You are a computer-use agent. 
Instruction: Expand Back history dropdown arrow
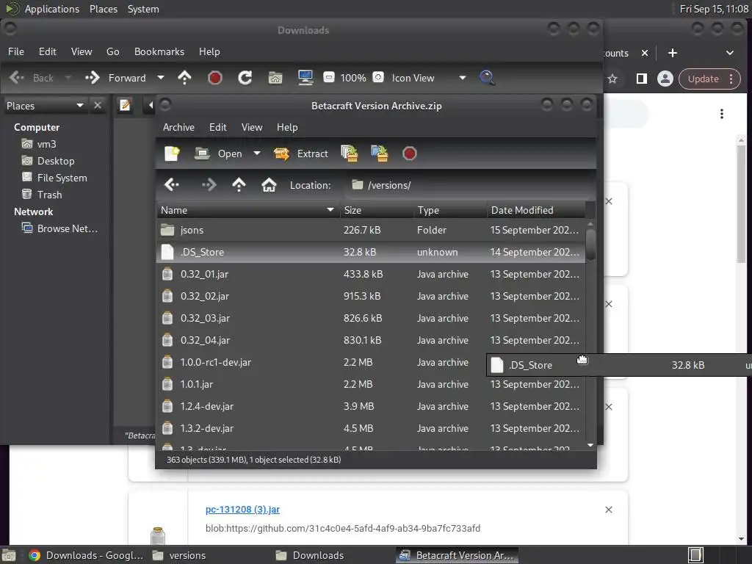68,78
